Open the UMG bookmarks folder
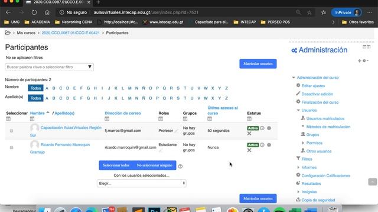The width and height of the screenshot is (378, 212). [x=12, y=22]
